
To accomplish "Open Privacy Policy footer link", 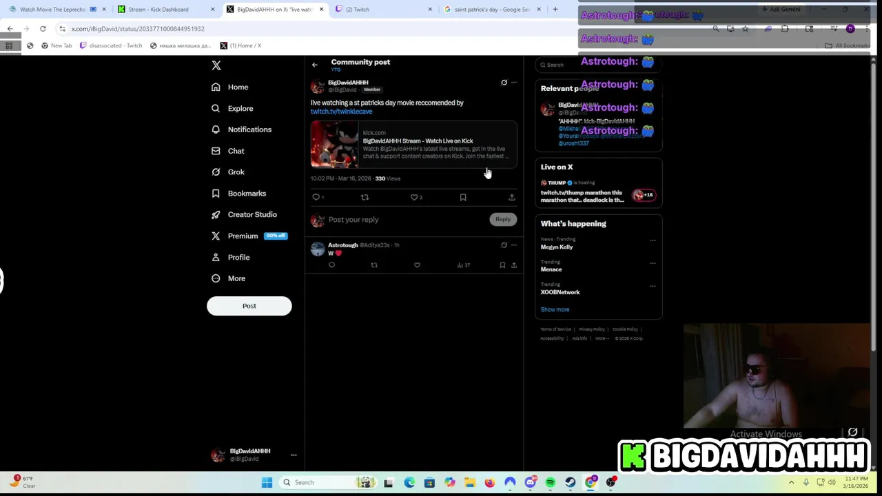I will click(x=592, y=329).
